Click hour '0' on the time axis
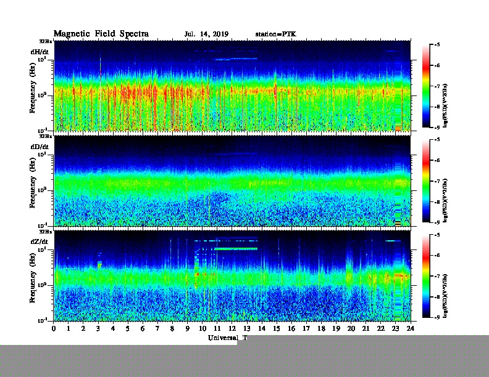This screenshot has height=377, width=489. [x=54, y=328]
